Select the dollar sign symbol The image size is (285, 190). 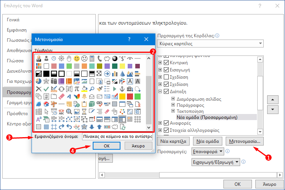[122, 59]
